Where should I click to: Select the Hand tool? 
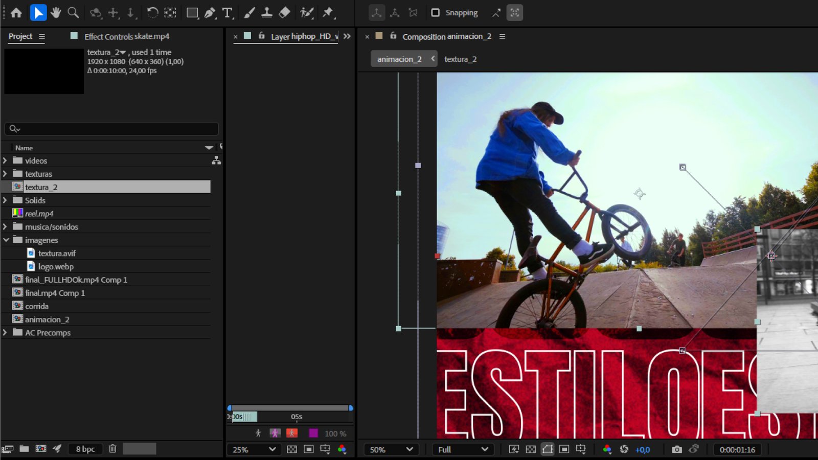[56, 12]
